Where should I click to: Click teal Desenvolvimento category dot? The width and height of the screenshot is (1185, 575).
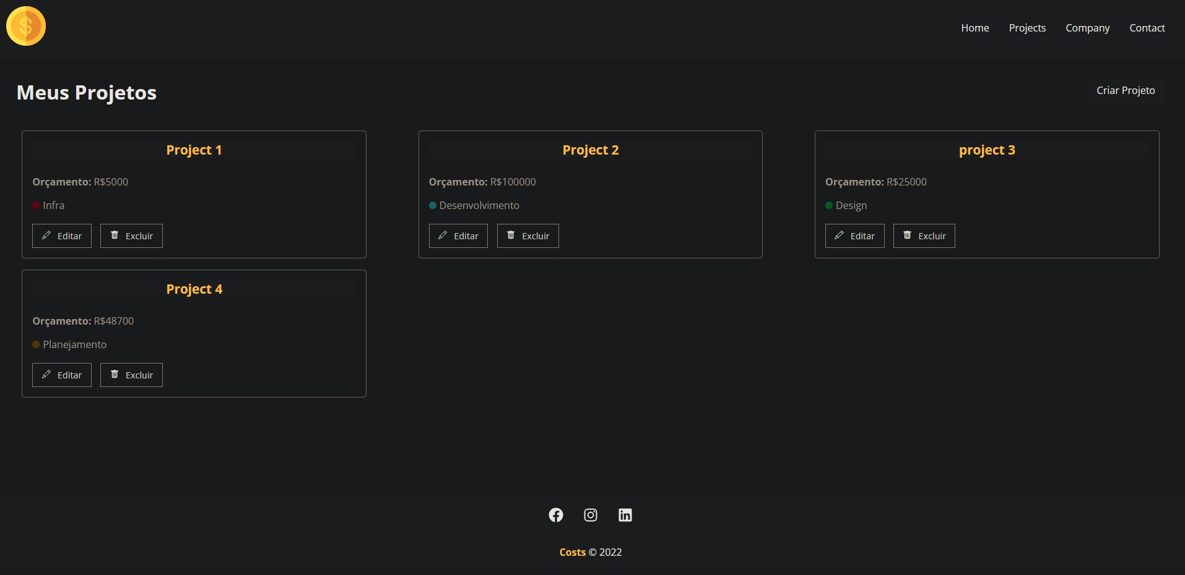click(x=433, y=205)
